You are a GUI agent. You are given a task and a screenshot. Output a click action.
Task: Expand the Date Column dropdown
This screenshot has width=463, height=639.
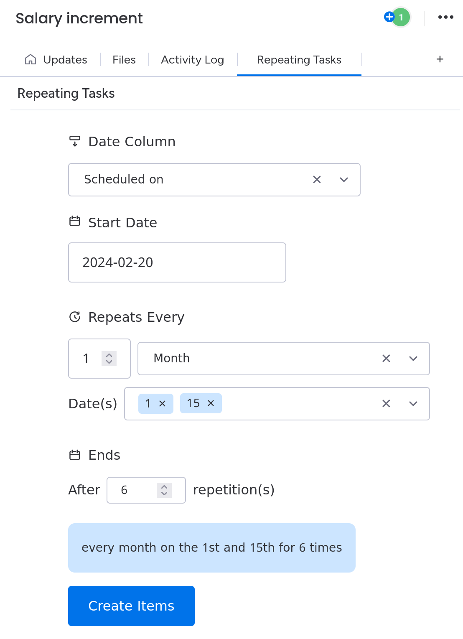point(344,180)
